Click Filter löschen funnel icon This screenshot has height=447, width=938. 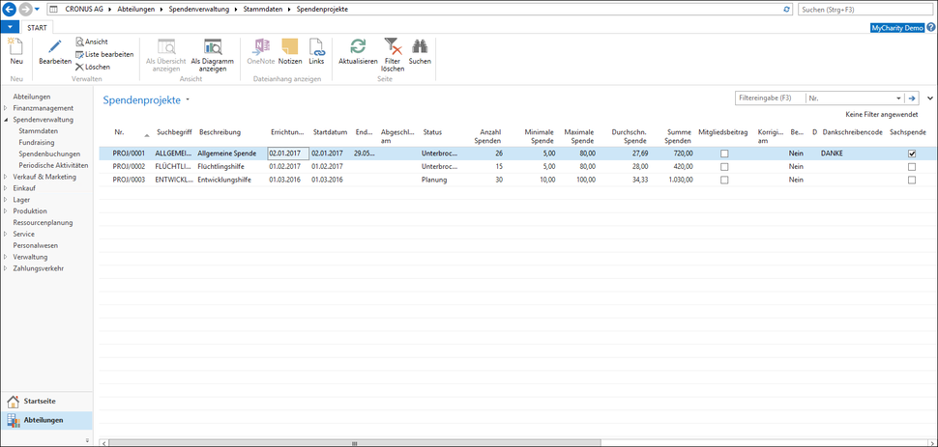click(392, 46)
